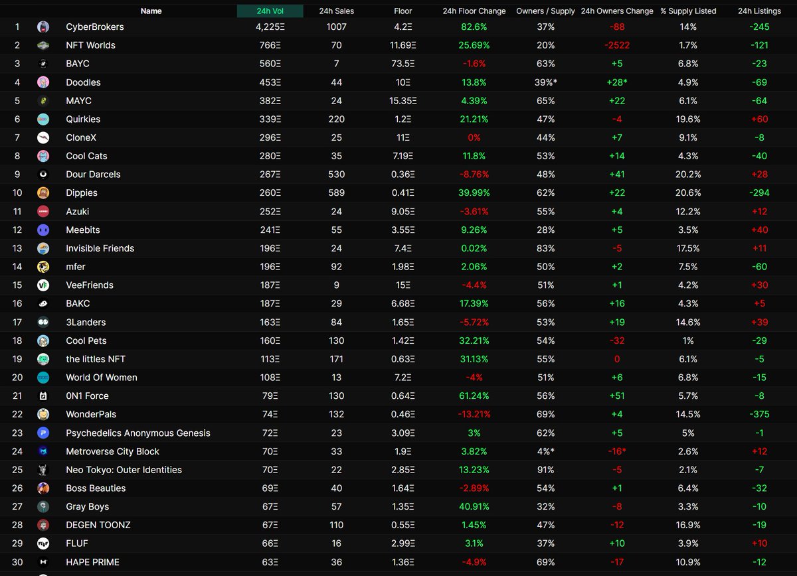
Task: Click the FLUF collection avatar icon
Action: point(43,543)
